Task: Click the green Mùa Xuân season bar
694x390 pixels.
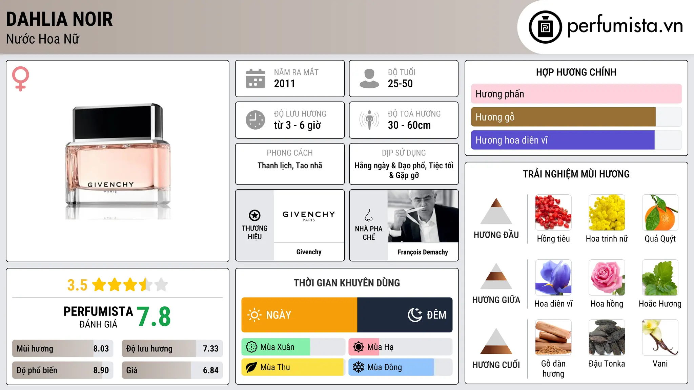Action: 293,347
